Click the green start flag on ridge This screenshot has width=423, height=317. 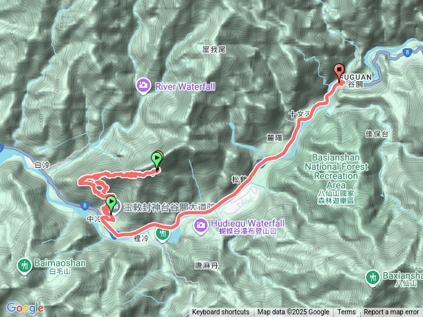click(157, 160)
